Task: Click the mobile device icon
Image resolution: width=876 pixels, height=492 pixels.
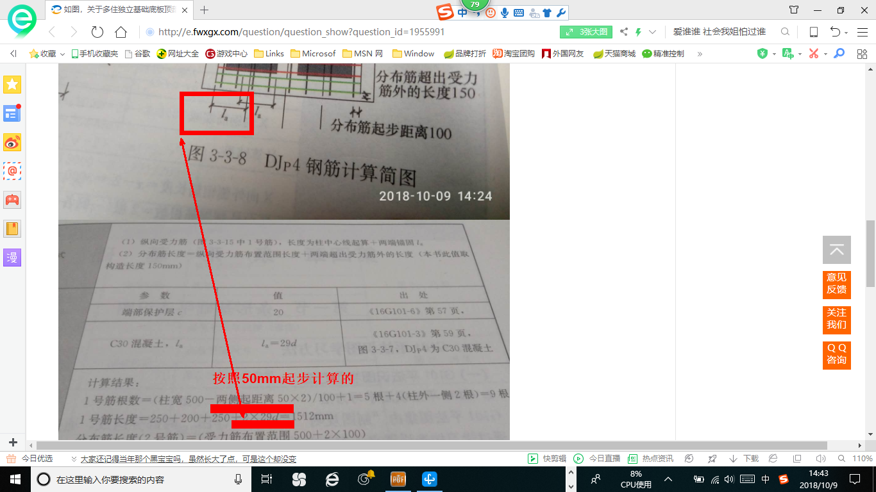Action: click(x=813, y=32)
